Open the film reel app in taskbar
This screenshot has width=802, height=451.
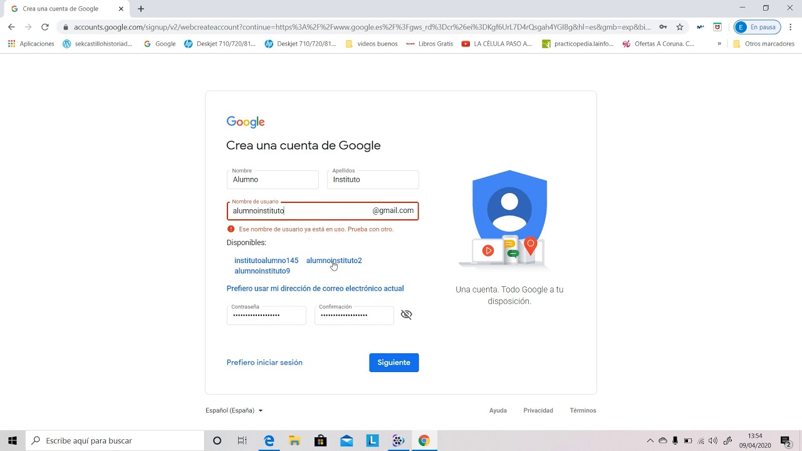398,441
